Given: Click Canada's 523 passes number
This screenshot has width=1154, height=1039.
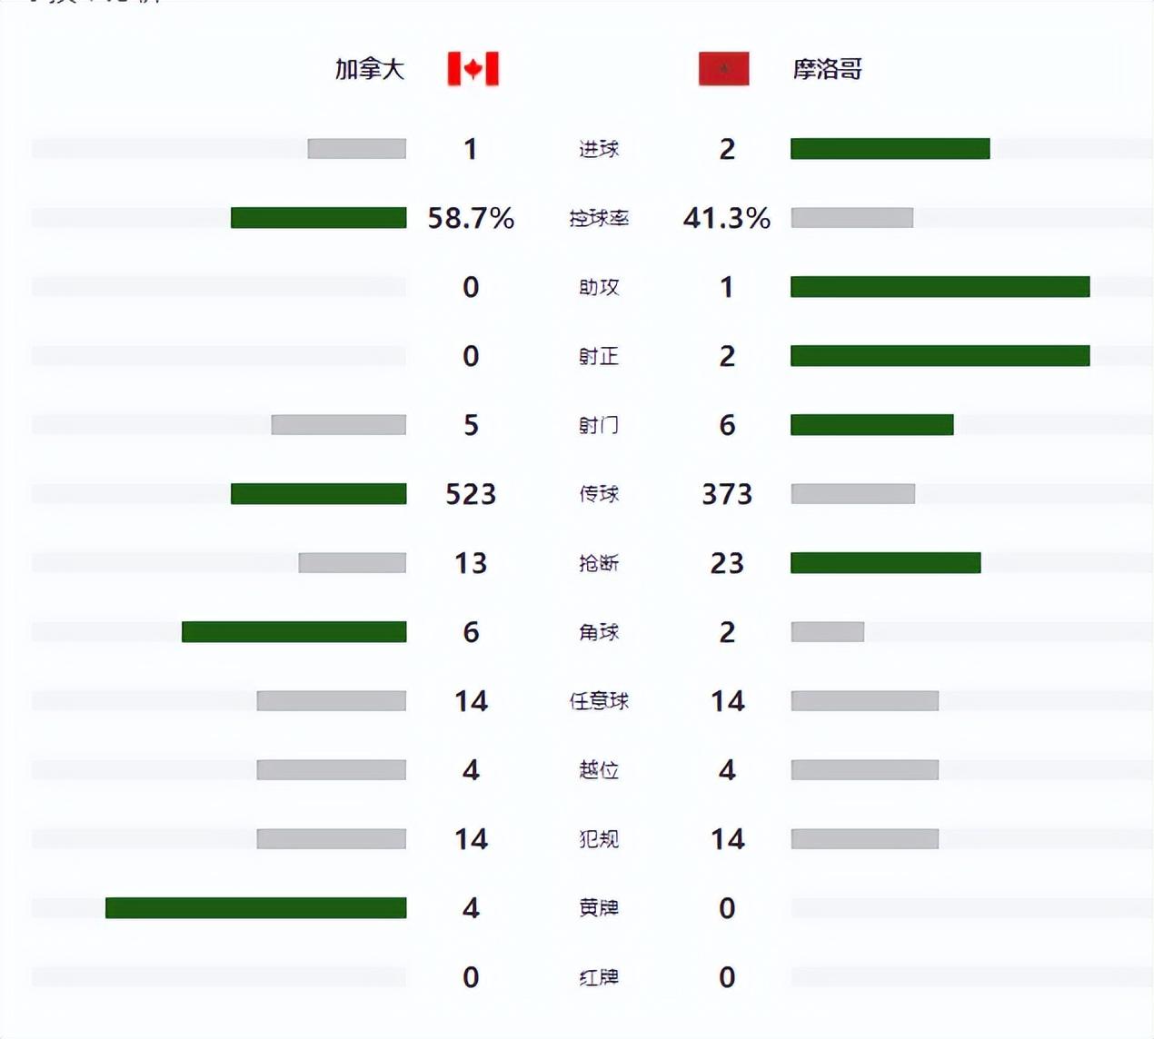Looking at the screenshot, I should click(x=471, y=494).
